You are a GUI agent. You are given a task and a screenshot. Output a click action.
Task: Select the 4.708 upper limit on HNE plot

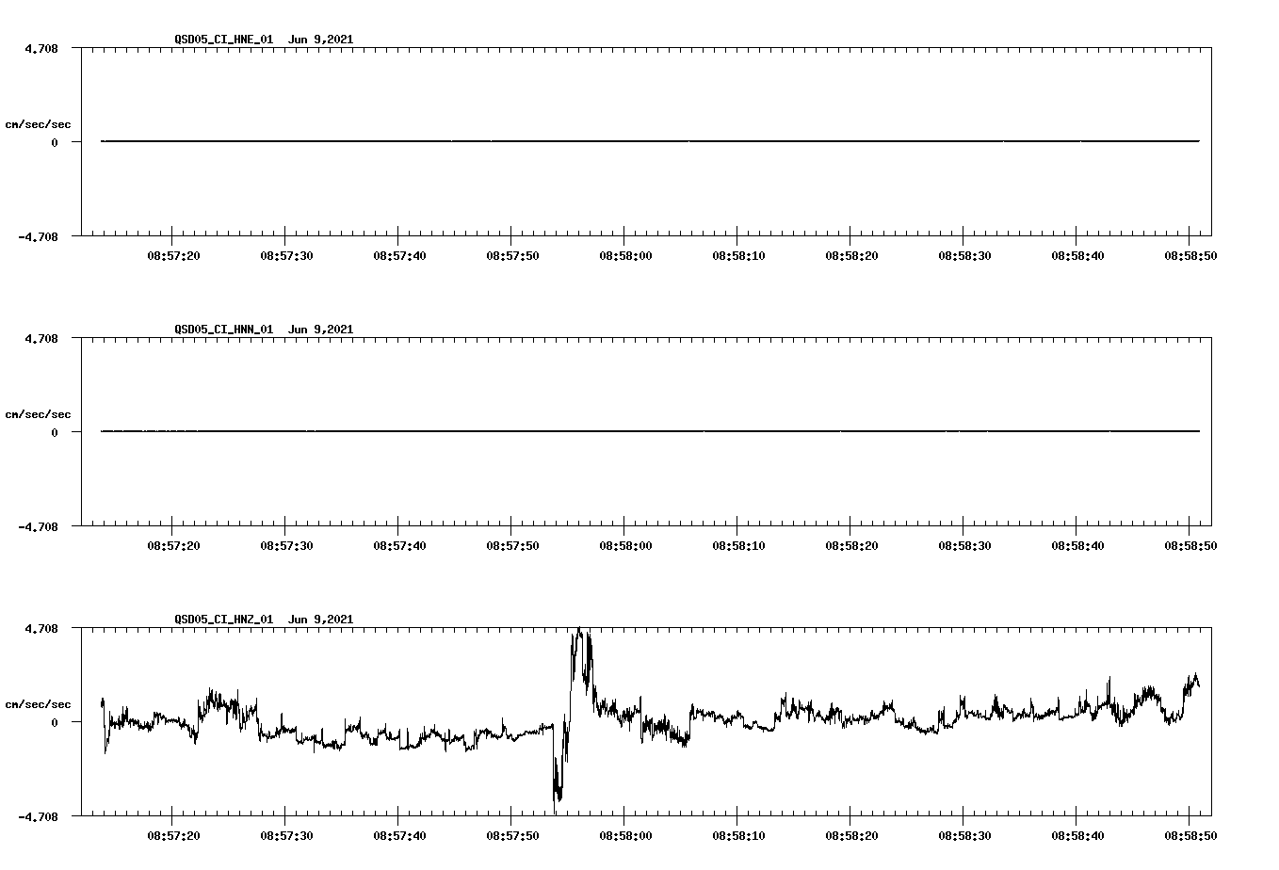(x=41, y=48)
